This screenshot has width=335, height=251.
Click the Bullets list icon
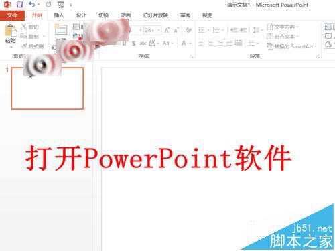coord(202,30)
